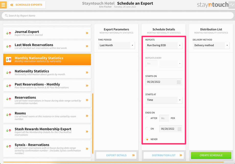Open Rooms export using its chevron

pos(87,116)
